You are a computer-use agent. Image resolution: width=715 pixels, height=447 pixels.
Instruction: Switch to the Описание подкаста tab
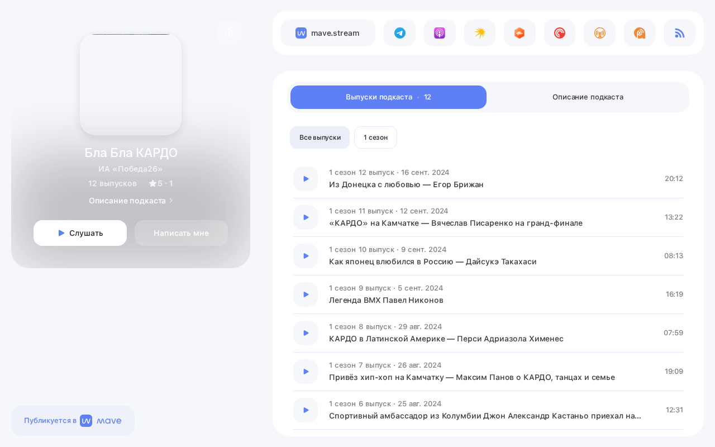[588, 97]
